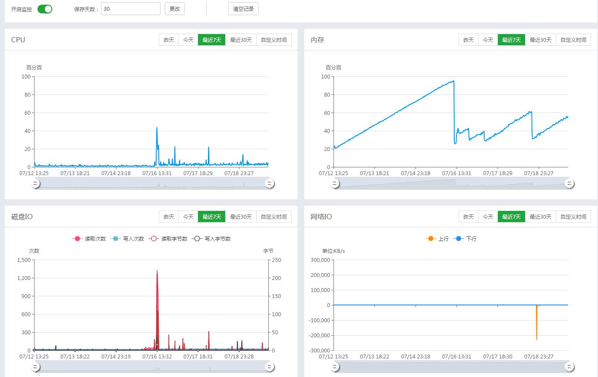This screenshot has width=598, height=377.
Task: Click the orange network downward spike
Action: pyautogui.click(x=537, y=323)
